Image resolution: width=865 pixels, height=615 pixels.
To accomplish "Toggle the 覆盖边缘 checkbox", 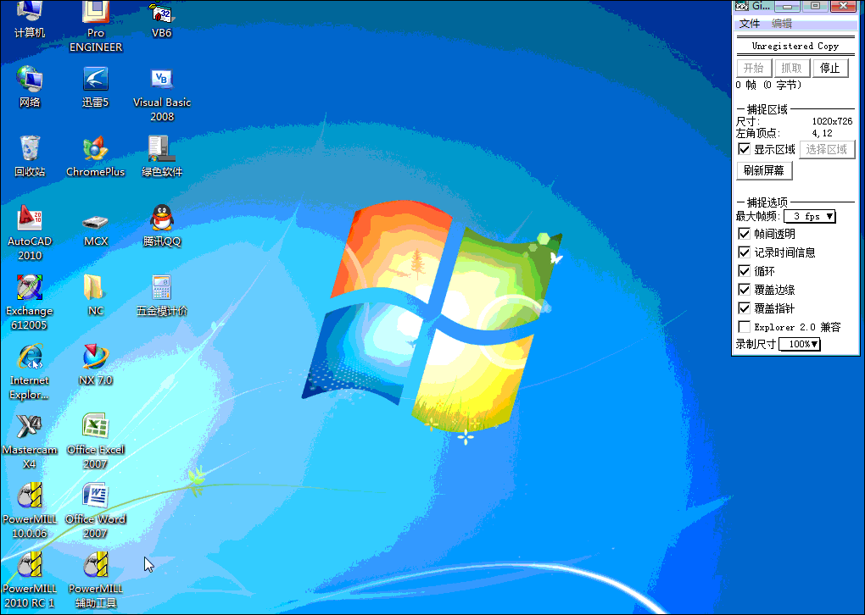I will click(745, 290).
